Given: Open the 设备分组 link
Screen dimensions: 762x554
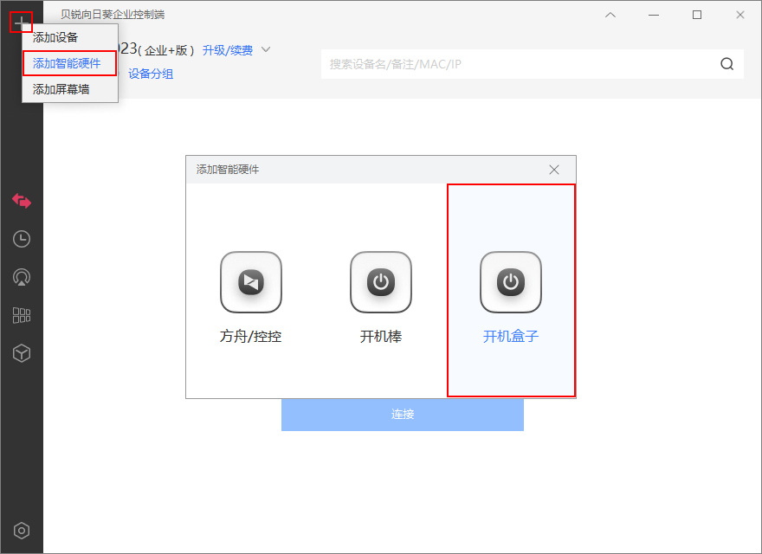Looking at the screenshot, I should [x=151, y=74].
